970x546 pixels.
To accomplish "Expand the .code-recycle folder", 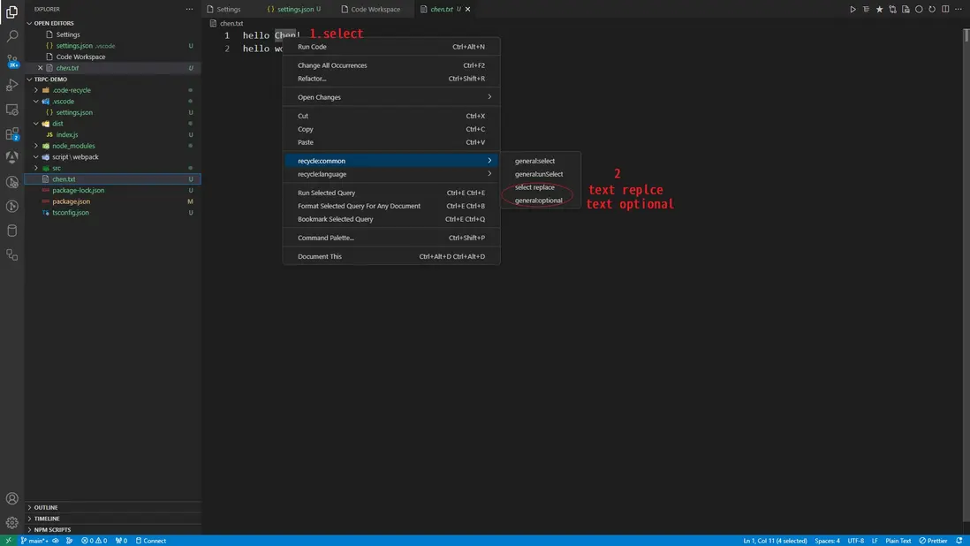I will coord(36,90).
